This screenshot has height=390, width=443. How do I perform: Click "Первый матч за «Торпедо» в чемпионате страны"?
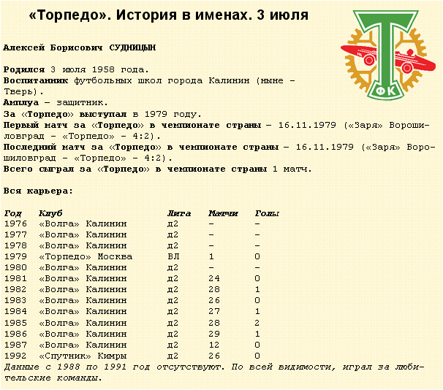point(132,125)
